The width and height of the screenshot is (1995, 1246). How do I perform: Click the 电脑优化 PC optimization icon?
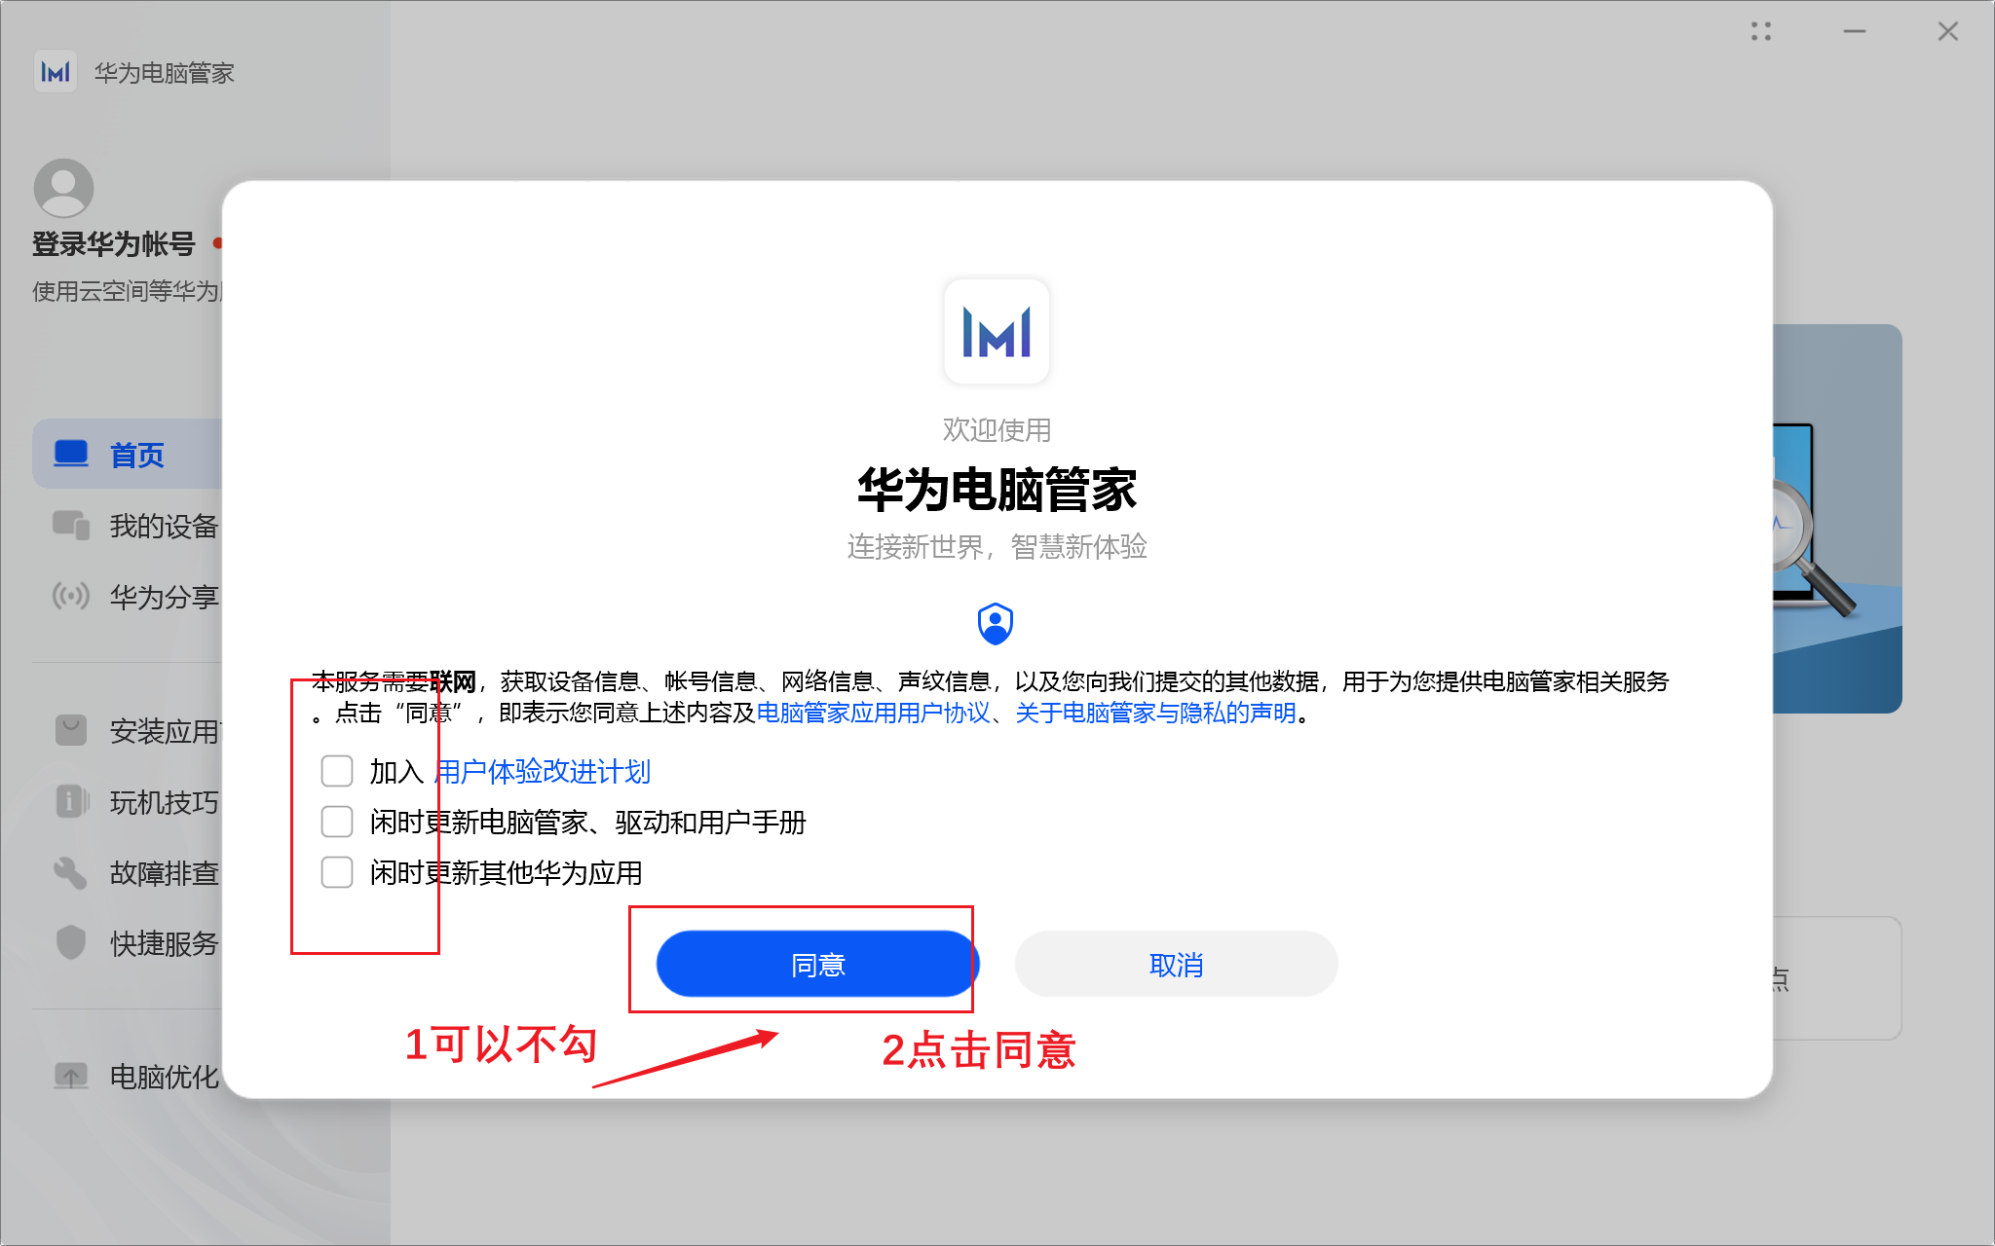click(x=73, y=1077)
